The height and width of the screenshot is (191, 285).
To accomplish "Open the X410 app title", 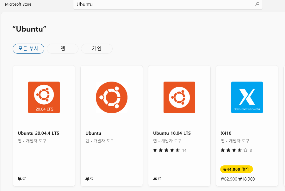I will 226,133.
